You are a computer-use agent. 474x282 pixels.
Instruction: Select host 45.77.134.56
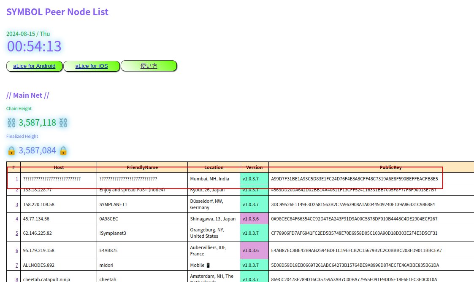tap(36, 219)
